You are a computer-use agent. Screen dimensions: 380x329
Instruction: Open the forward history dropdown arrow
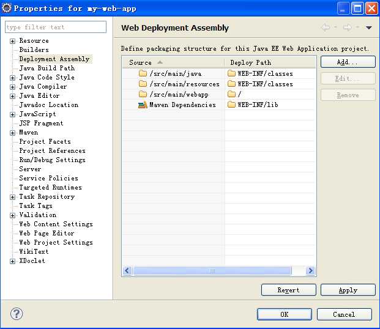(357, 27)
